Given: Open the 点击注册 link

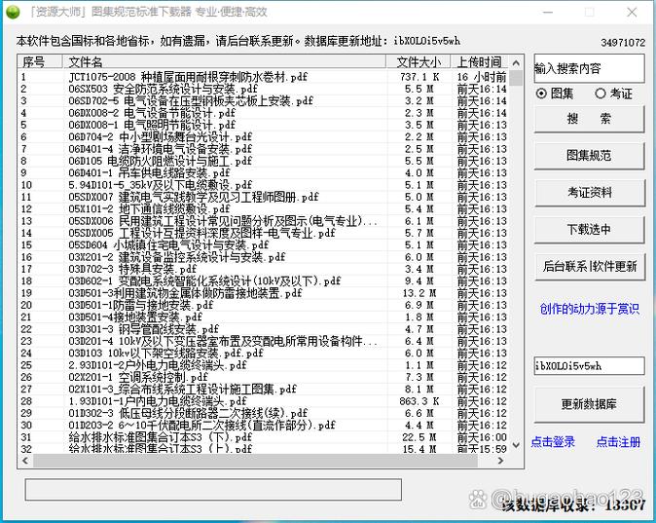Looking at the screenshot, I should [x=618, y=442].
